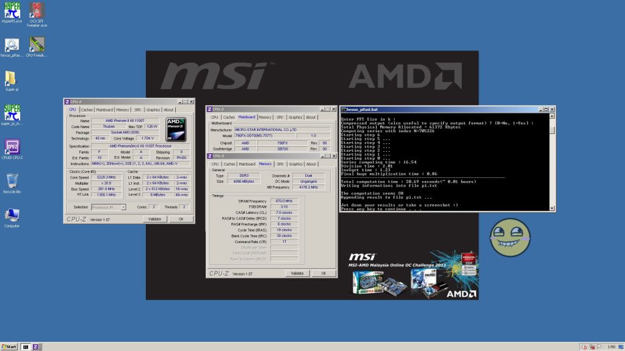Click the CPU-Z taskbar button
This screenshot has height=351, width=625.
click(x=36, y=346)
